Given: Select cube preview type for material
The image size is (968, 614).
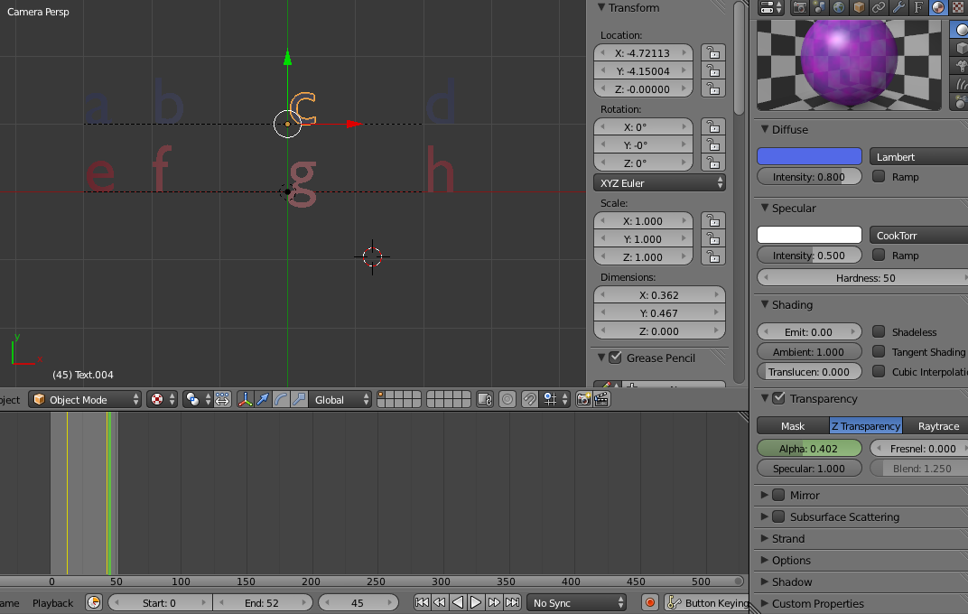Looking at the screenshot, I should pyautogui.click(x=960, y=48).
